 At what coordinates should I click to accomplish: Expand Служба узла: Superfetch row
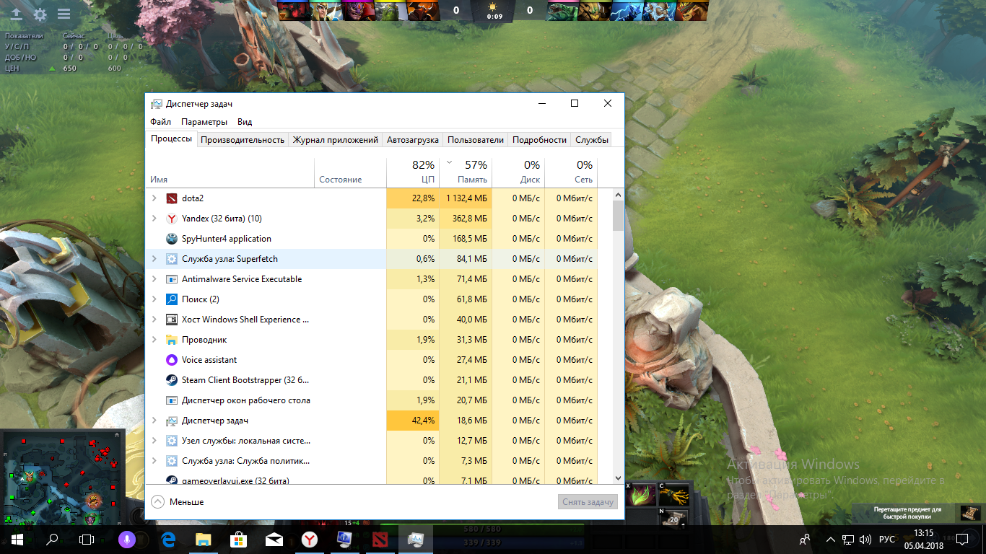(154, 259)
